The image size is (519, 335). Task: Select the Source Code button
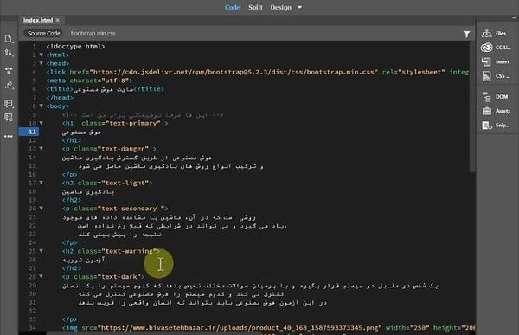tap(44, 33)
